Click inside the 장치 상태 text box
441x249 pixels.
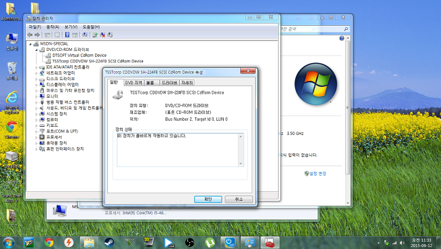coord(178,150)
